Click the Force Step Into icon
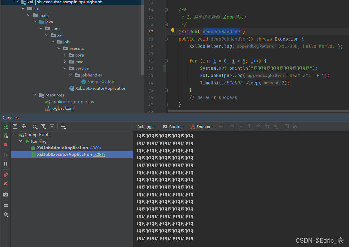The width and height of the screenshot is (349, 247). [250, 127]
